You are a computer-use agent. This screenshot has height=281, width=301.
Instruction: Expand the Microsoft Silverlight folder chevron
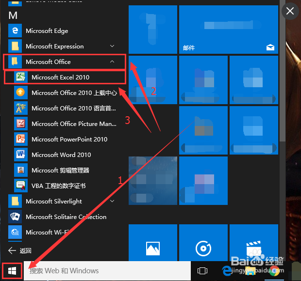[x=112, y=201]
